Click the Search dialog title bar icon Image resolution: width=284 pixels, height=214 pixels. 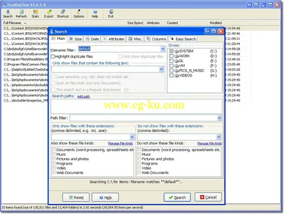pyautogui.click(x=52, y=32)
